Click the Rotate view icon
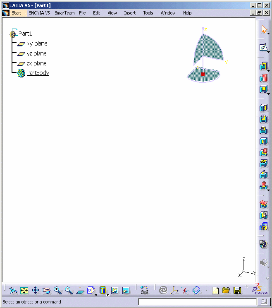 (46, 291)
